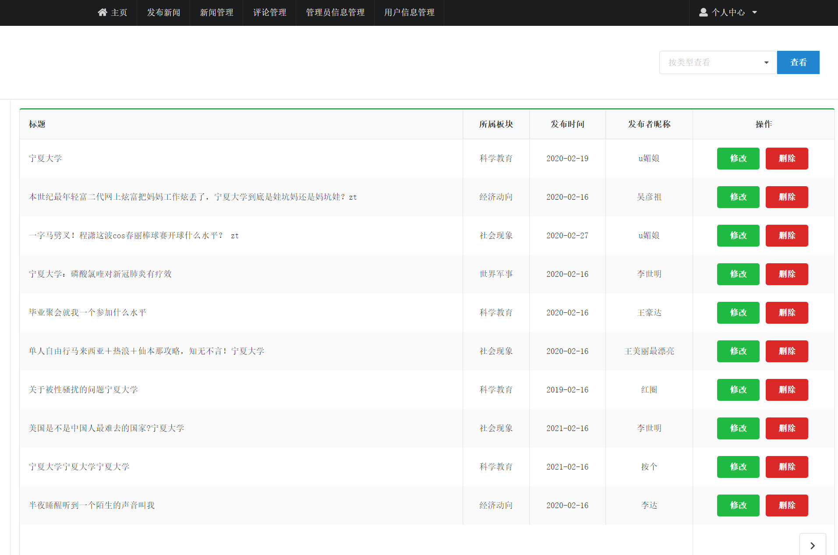
Task: Open news about 本世纪最年轻富二代
Action: (x=193, y=197)
